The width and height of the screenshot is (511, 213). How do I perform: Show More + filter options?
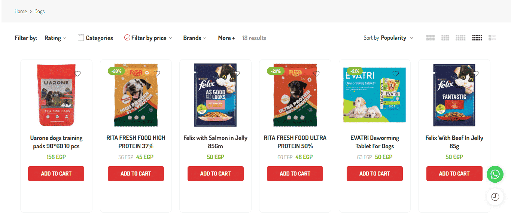[x=226, y=38]
